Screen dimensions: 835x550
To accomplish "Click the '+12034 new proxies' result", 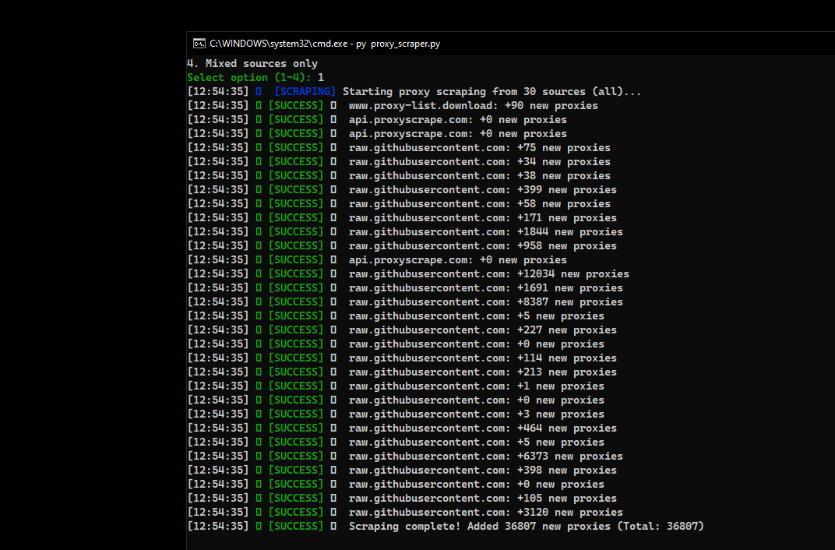I will coord(573,274).
